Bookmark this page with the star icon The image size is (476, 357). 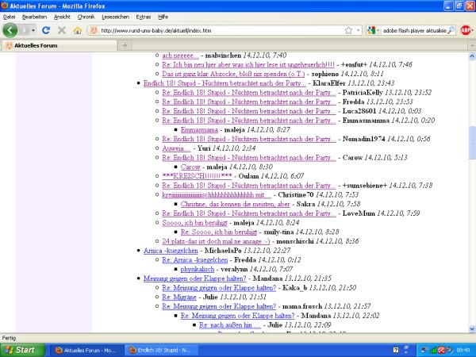348,30
